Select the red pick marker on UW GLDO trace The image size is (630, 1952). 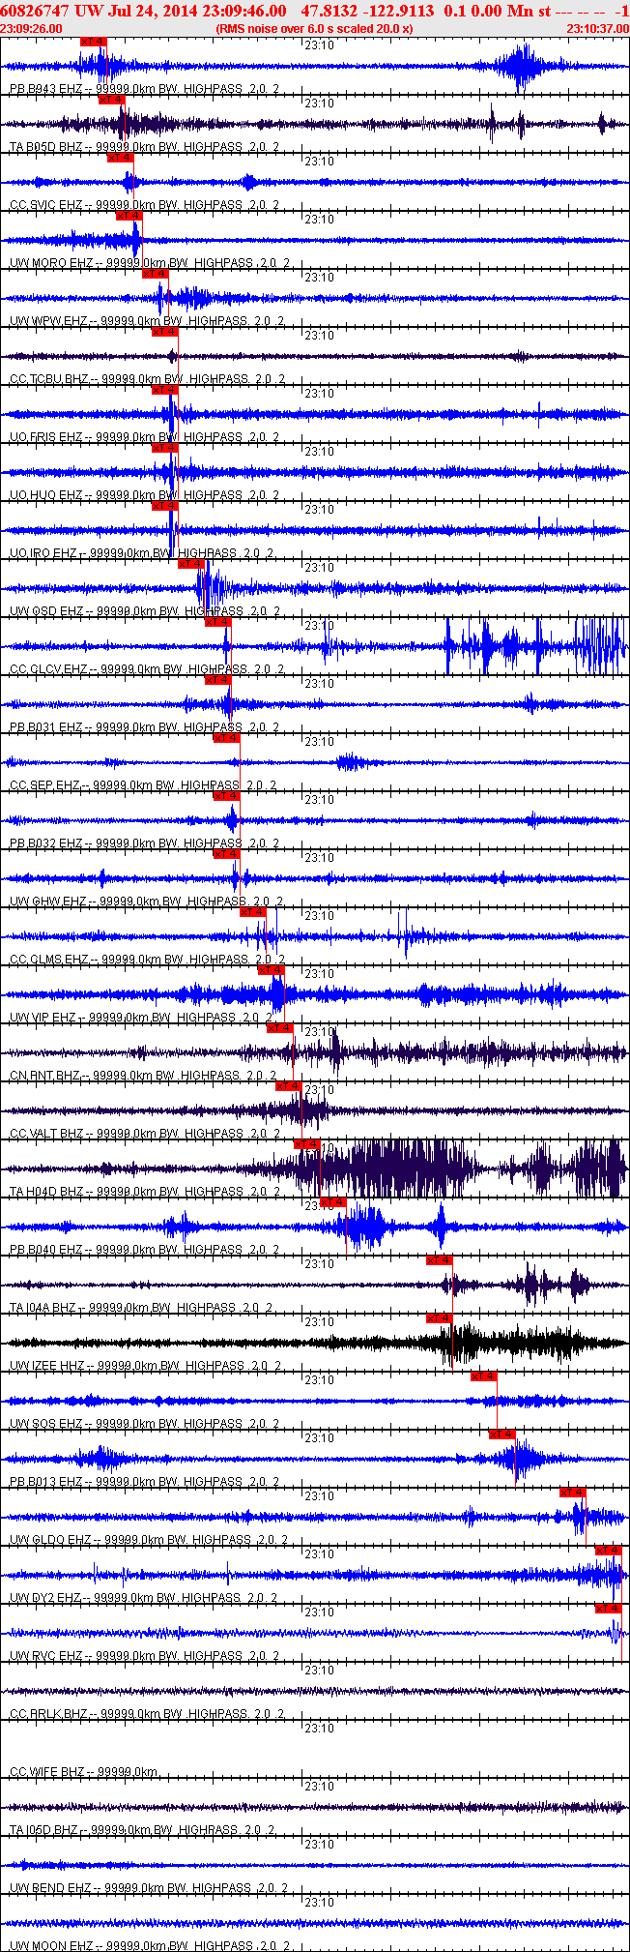tap(573, 1493)
